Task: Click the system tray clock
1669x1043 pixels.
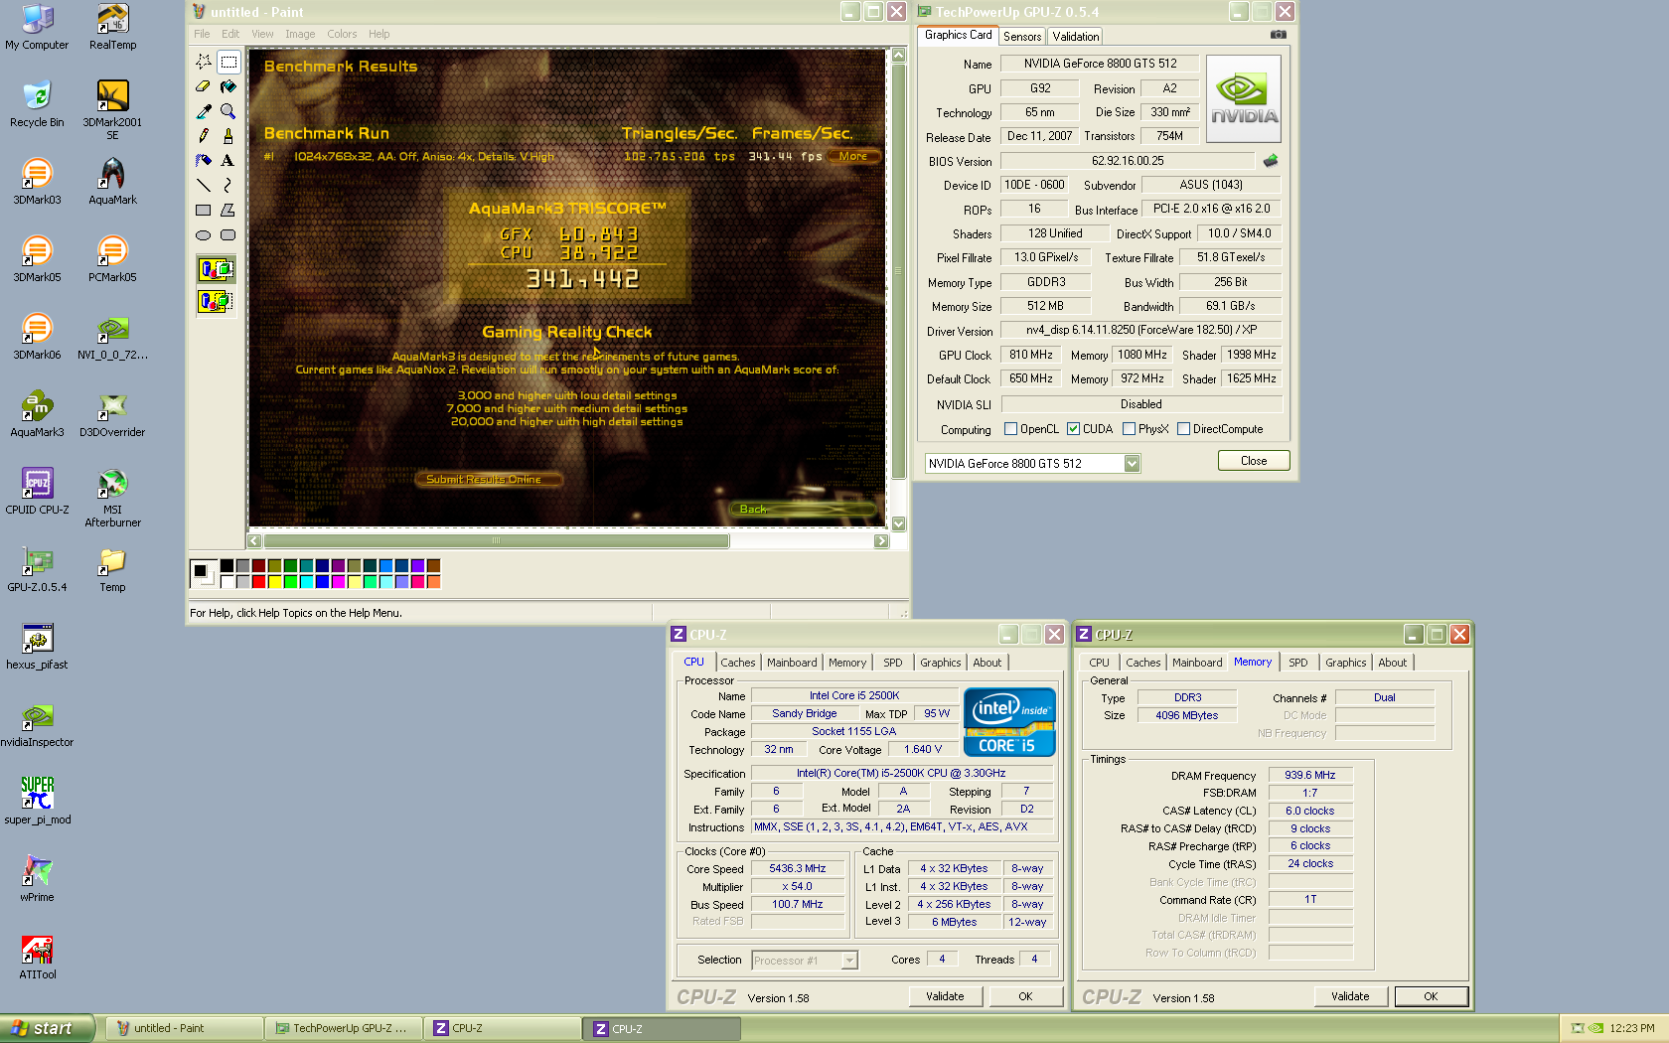Action: pos(1632,1029)
